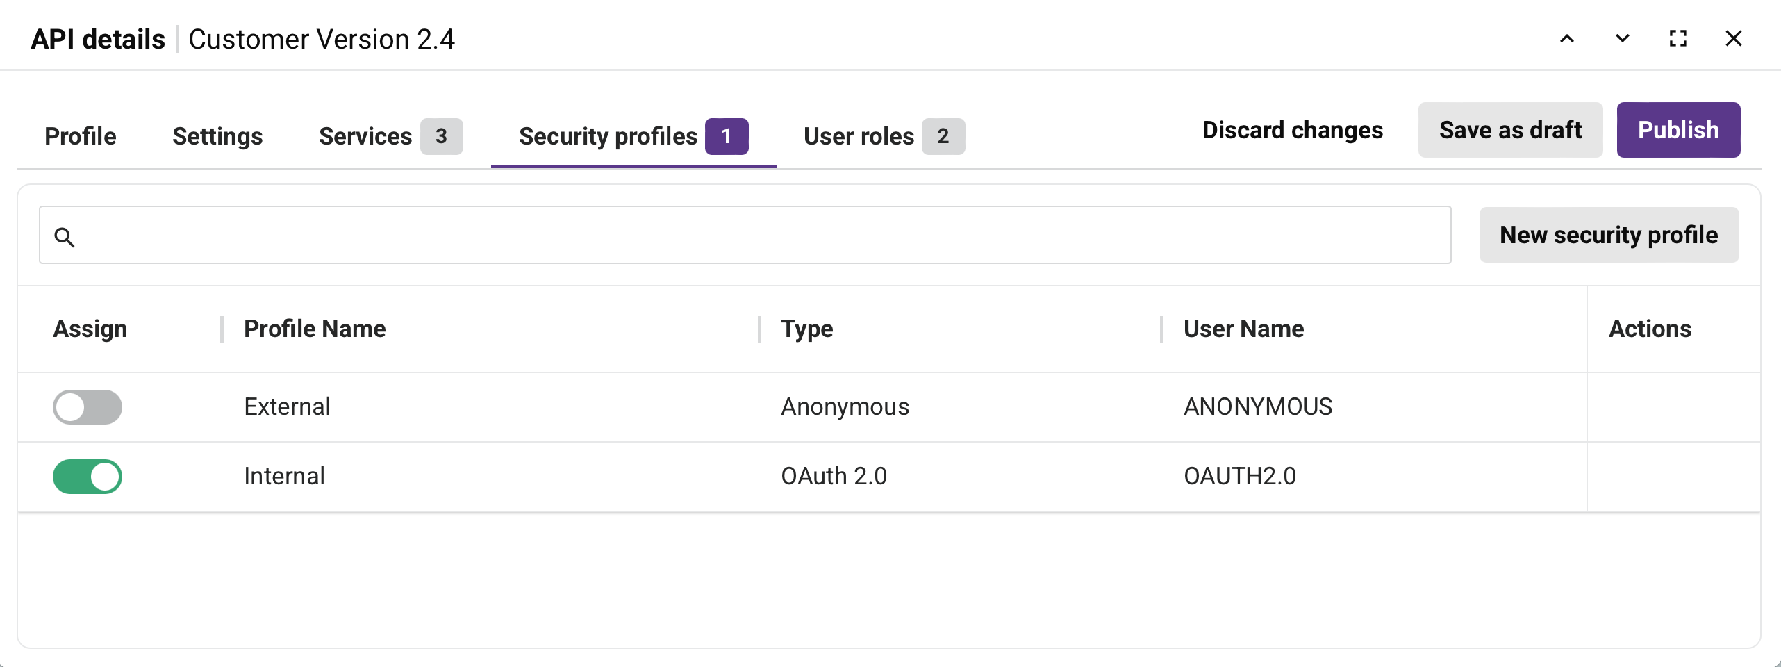Open the Services tab
Screen dimensions: 1781x667
[365, 136]
